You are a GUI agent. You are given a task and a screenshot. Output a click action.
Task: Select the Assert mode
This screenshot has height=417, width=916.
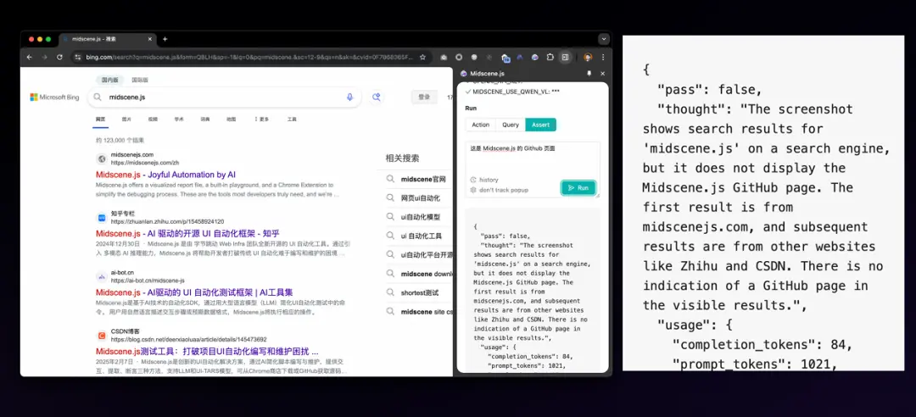pyautogui.click(x=540, y=125)
